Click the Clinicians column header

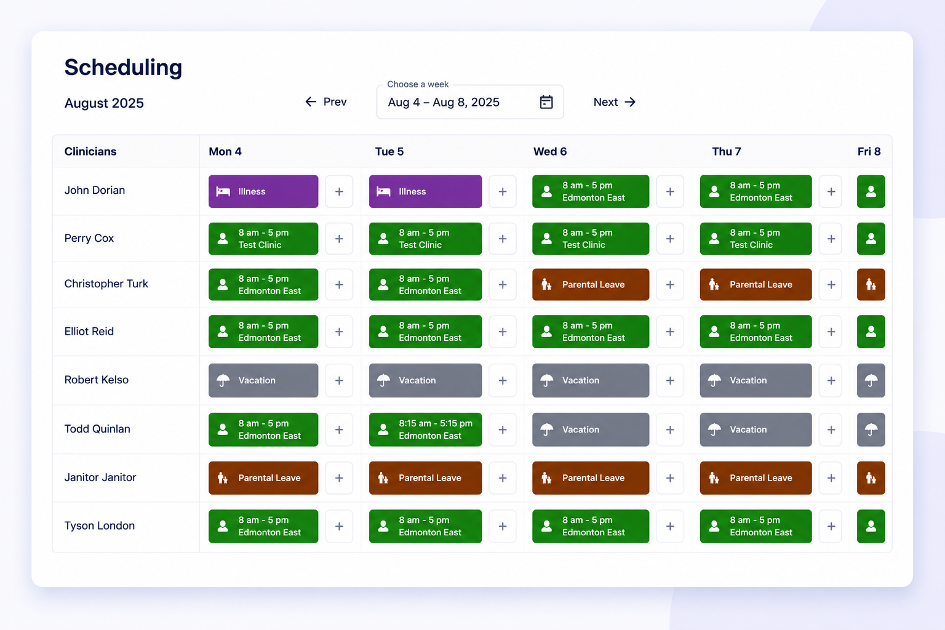(90, 151)
